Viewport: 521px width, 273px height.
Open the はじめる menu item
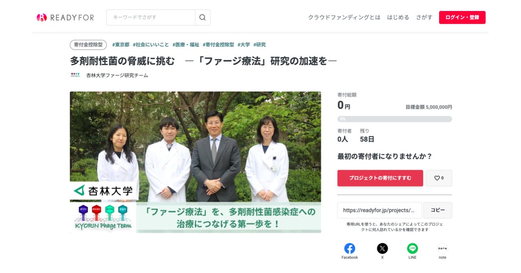(x=398, y=18)
